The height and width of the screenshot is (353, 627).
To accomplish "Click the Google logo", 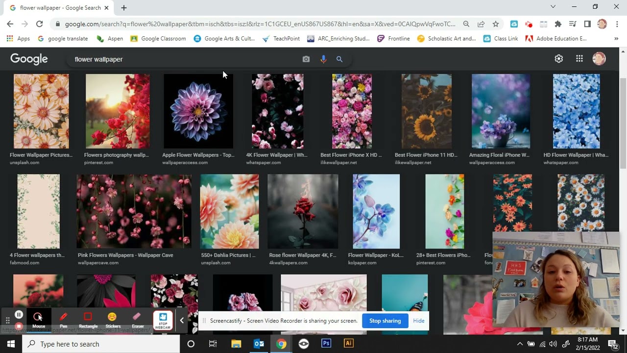I will (x=29, y=59).
